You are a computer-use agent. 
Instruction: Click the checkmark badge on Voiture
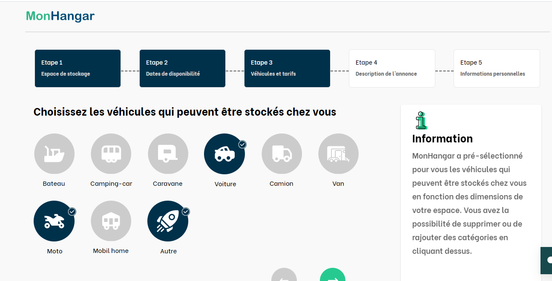242,145
